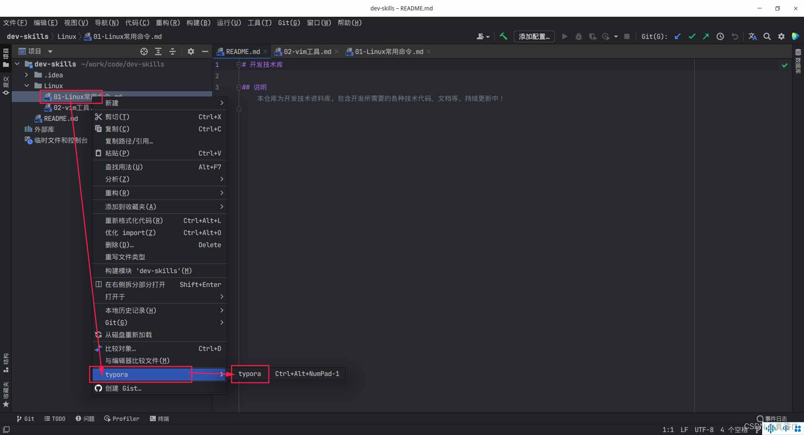The height and width of the screenshot is (435, 804).
Task: Expand 添加到收藏夹(A) submenu
Action: [x=160, y=207]
